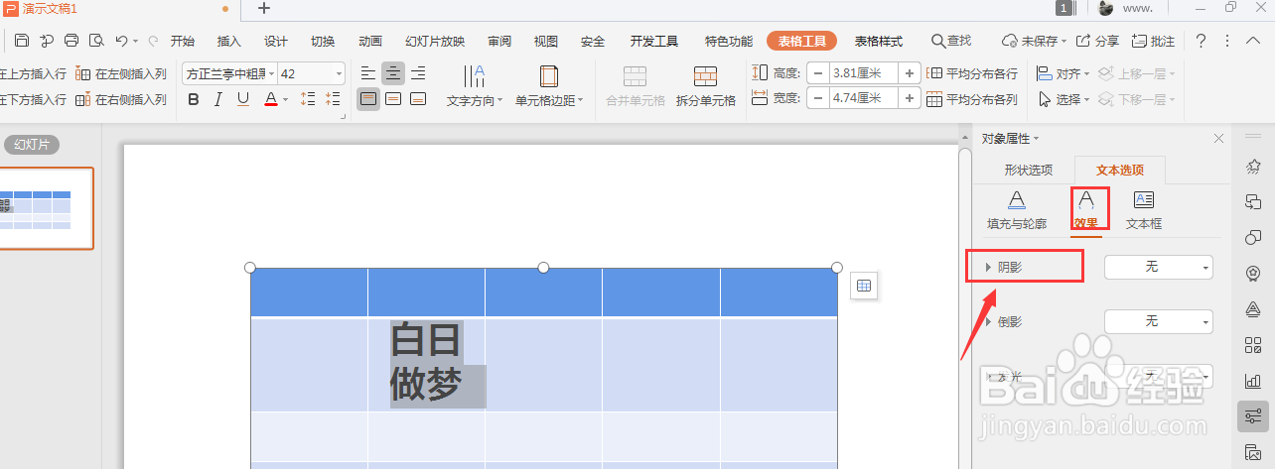This screenshot has height=469, width=1275.
Task: Open the 单元格边距 cell margins menu
Action: 548,86
